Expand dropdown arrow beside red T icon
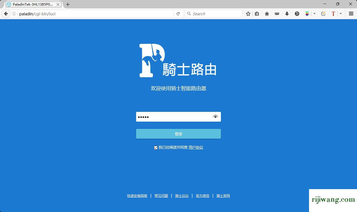This screenshot has width=357, height=212. pos(341,14)
